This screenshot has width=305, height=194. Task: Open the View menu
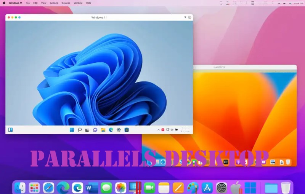pyautogui.click(x=44, y=3)
